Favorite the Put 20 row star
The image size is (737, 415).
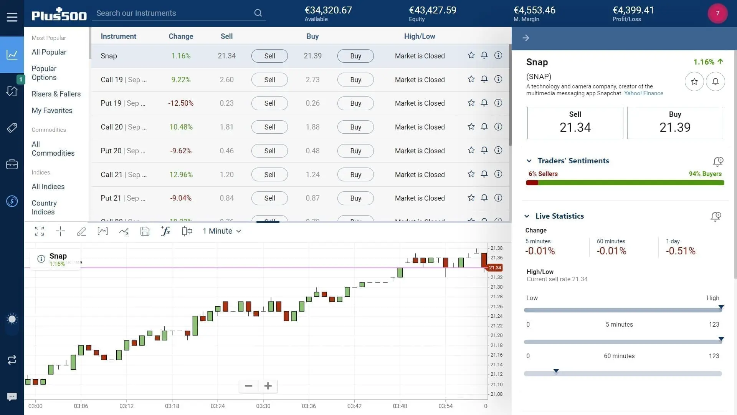(471, 150)
